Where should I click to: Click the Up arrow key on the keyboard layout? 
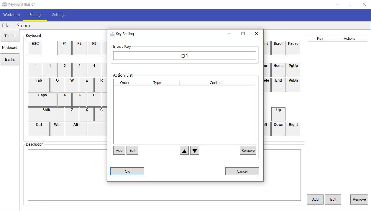click(x=278, y=114)
